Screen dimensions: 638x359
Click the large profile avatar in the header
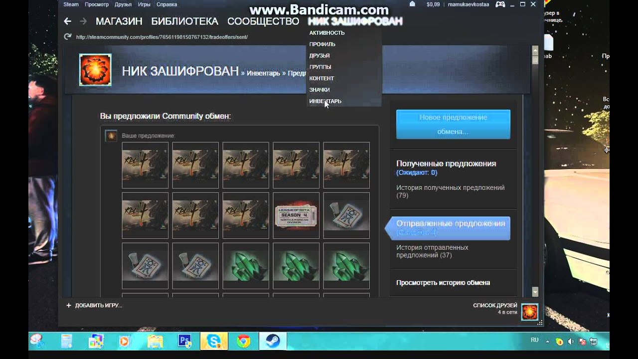tap(95, 70)
